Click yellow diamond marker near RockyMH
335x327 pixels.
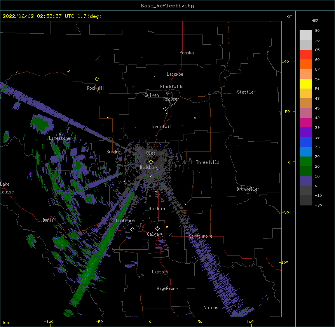pos(97,79)
